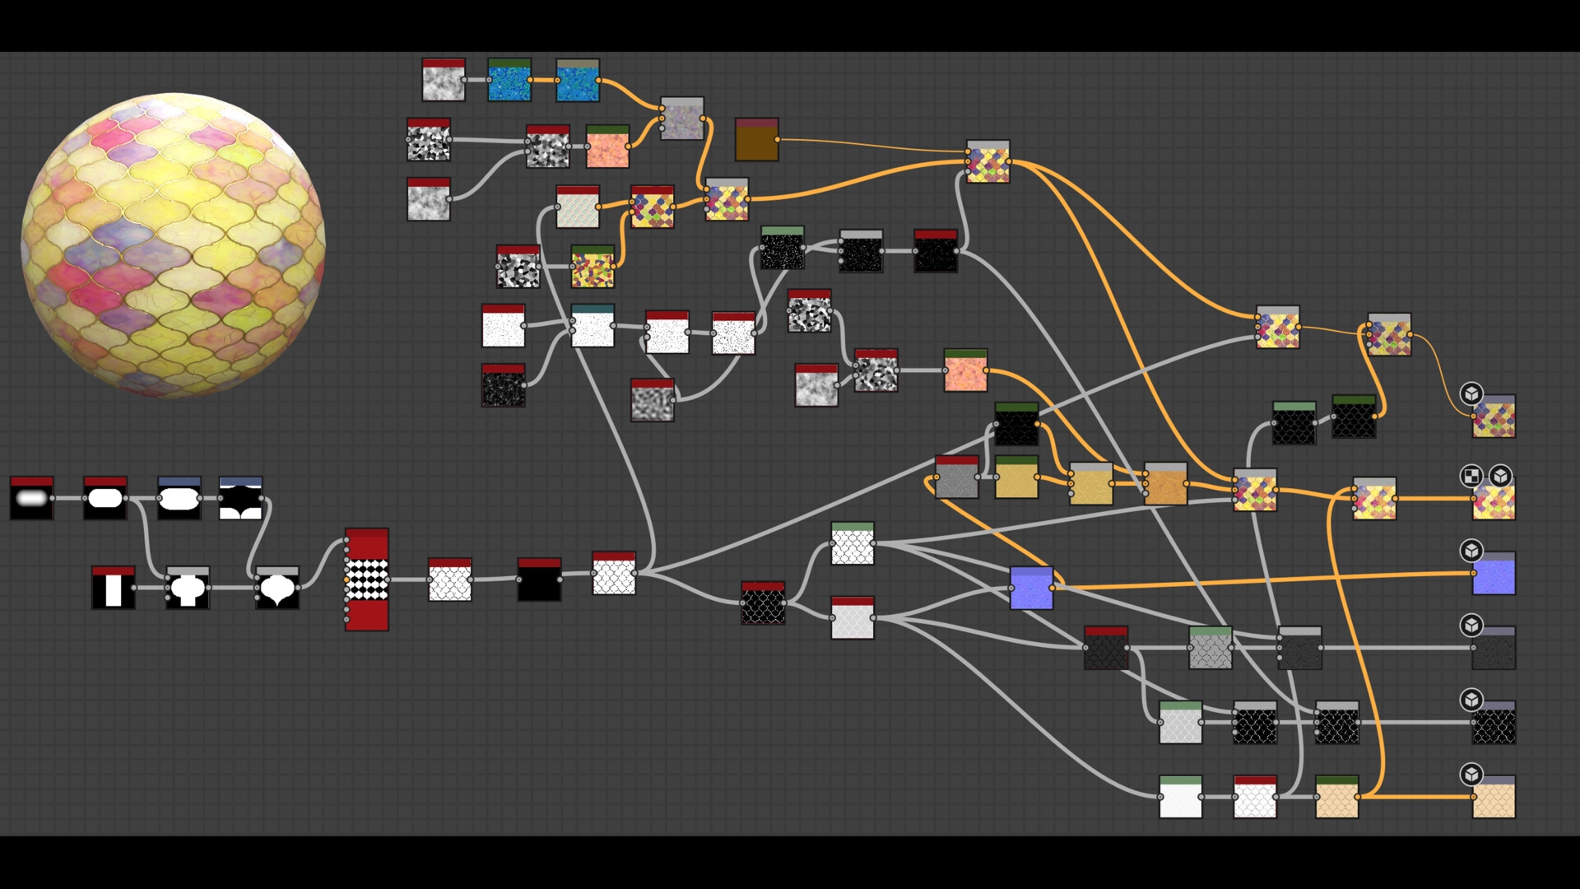This screenshot has width=1580, height=889.
Task: Click the 3D sphere material preview
Action: click(173, 245)
